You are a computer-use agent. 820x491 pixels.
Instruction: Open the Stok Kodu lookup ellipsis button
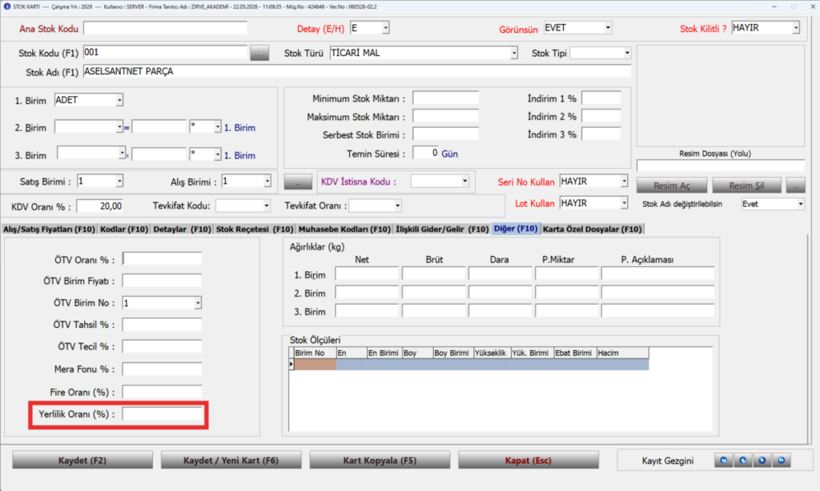click(259, 53)
